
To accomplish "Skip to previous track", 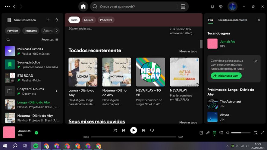I will point(124,130).
